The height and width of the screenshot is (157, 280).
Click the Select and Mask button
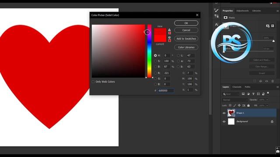(x=262, y=60)
